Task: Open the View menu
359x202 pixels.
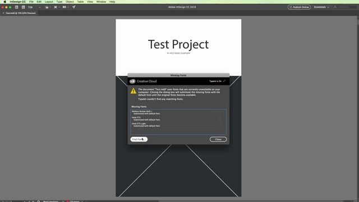Action: point(90,2)
